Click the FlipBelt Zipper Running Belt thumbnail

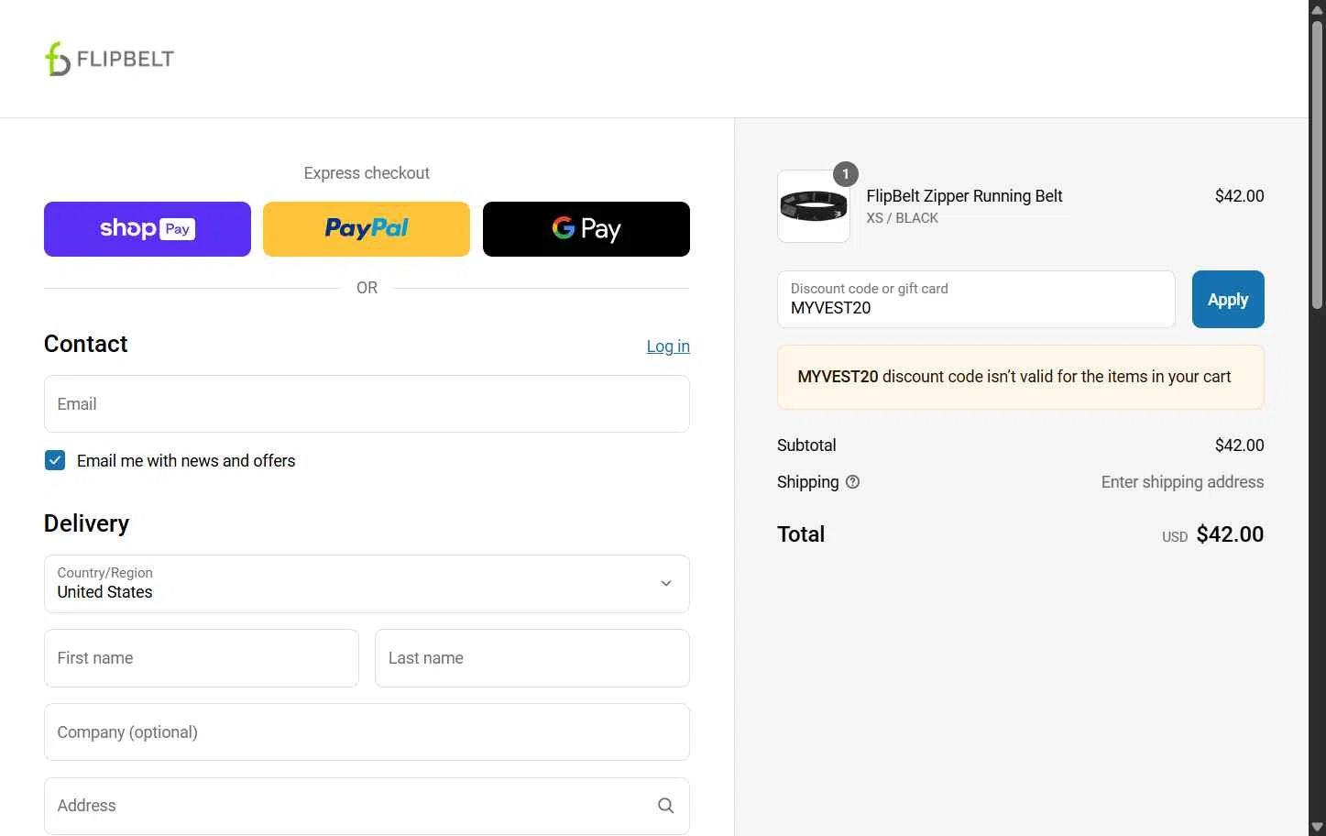point(814,206)
